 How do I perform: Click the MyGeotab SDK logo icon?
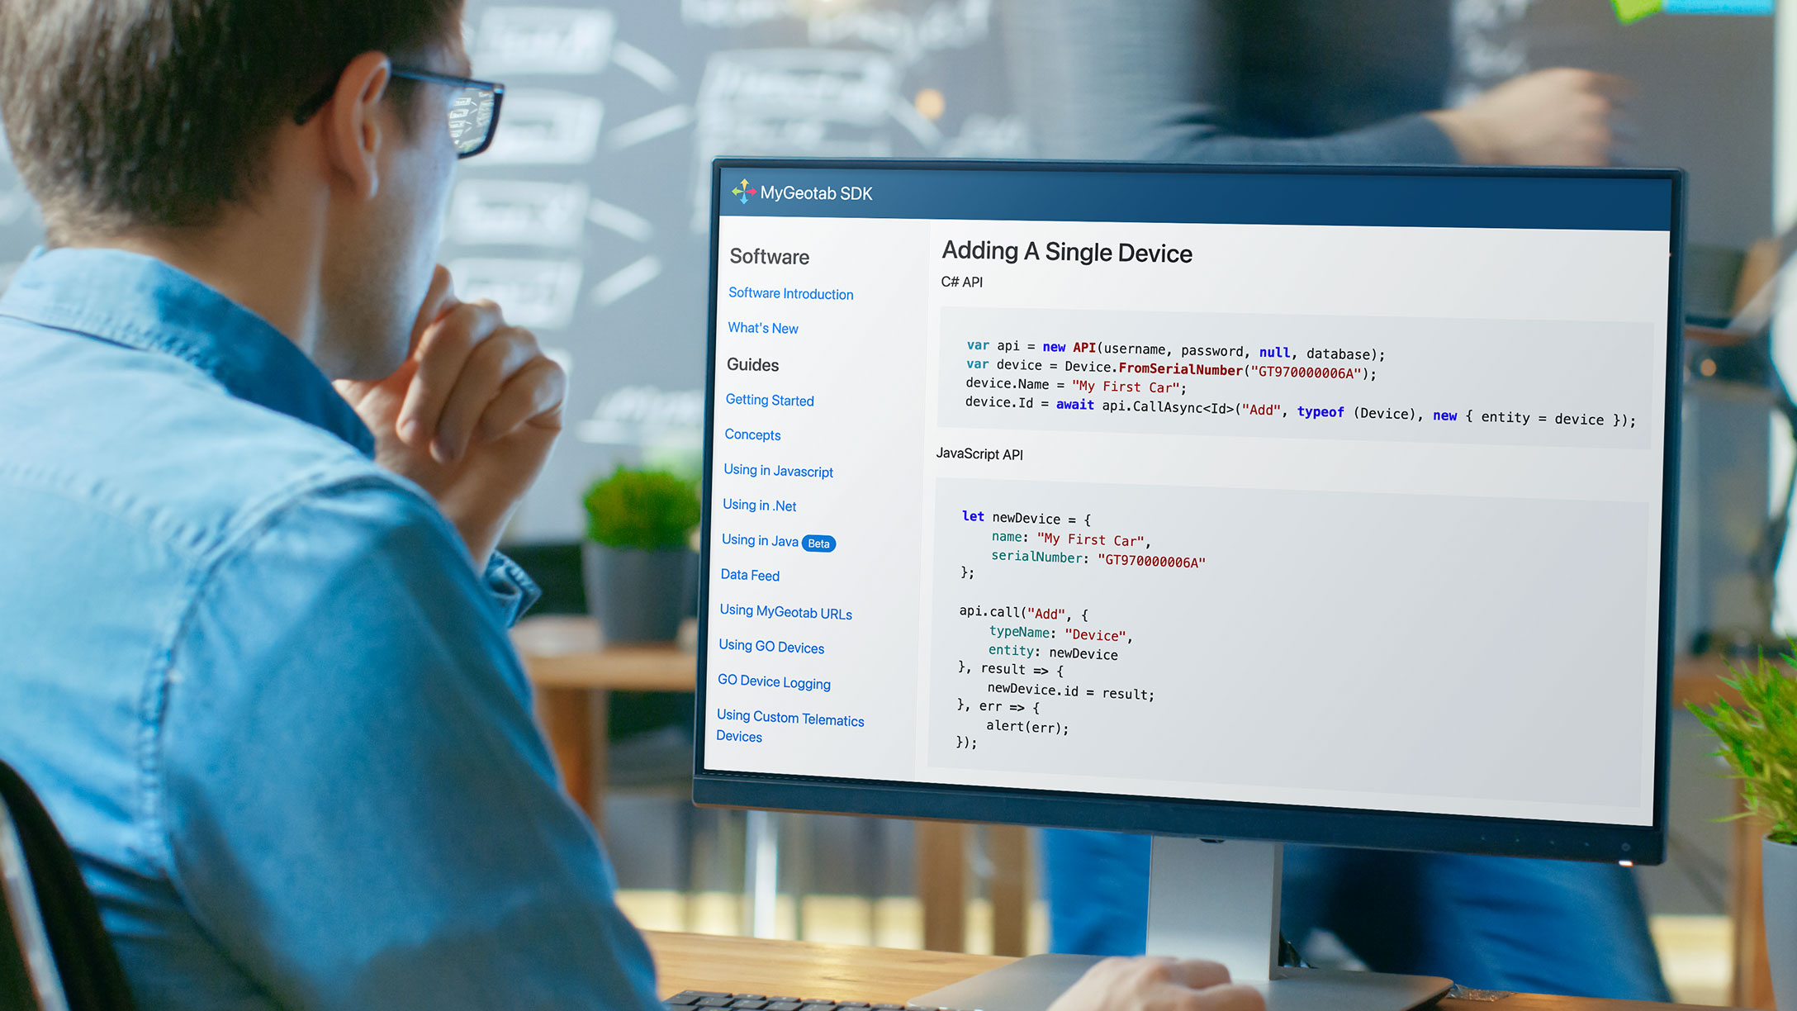(x=742, y=192)
